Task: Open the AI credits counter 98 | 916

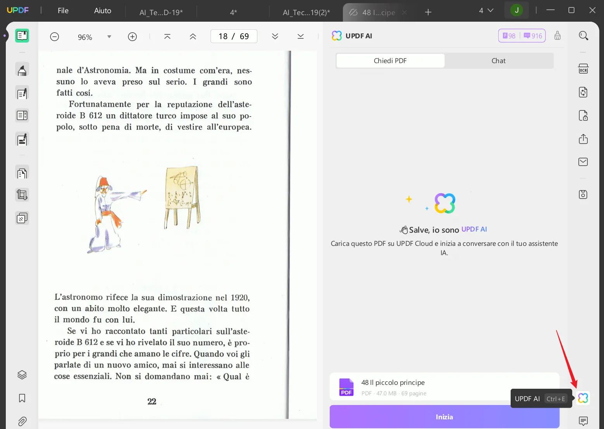Action: pyautogui.click(x=522, y=36)
